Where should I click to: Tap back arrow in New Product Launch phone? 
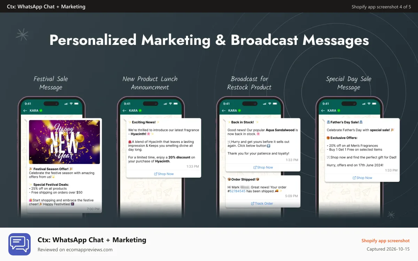(x=124, y=111)
